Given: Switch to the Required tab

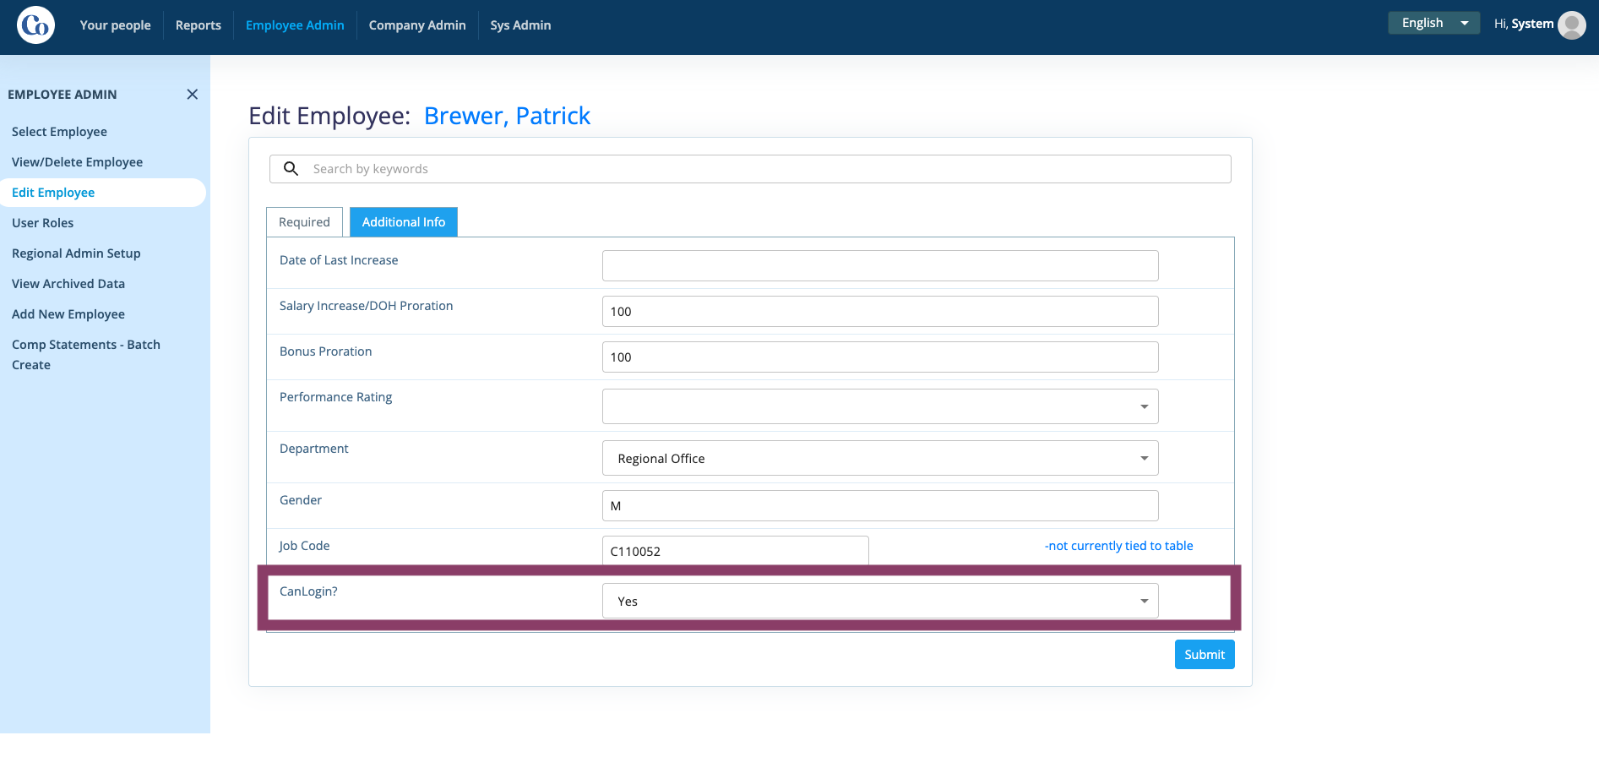Looking at the screenshot, I should click(x=304, y=222).
